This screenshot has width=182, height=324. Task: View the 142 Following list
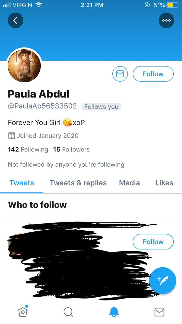[x=28, y=149]
